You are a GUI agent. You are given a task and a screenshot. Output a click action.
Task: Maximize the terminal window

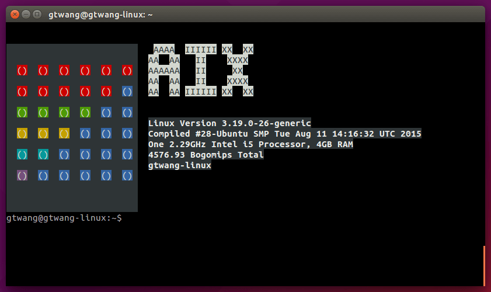tap(37, 14)
